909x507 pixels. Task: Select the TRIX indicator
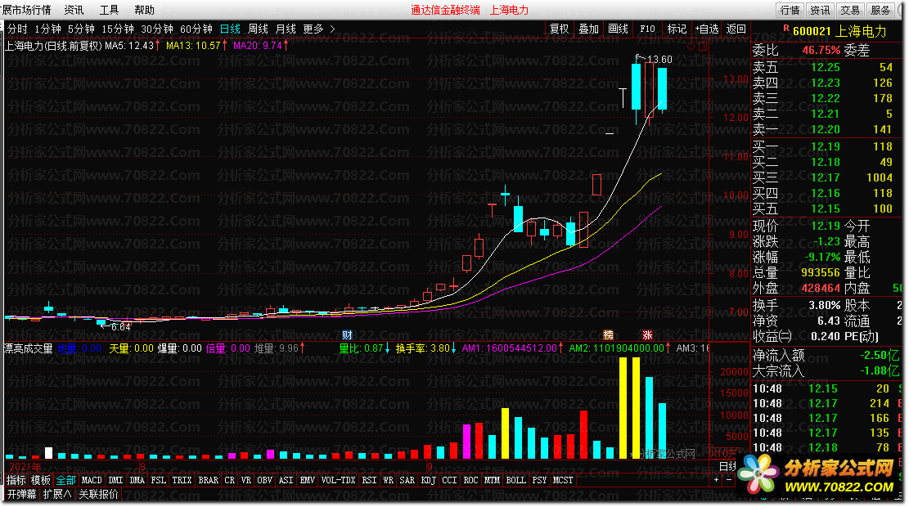(x=182, y=480)
